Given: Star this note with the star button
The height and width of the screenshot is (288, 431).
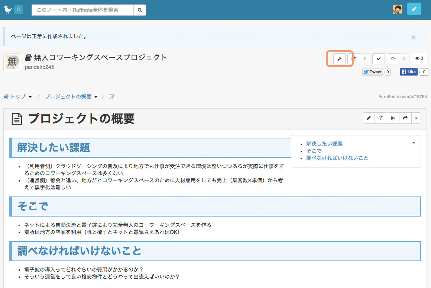Looking at the screenshot, I should (x=393, y=59).
